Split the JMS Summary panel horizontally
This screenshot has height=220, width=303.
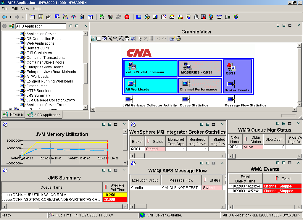pos(109,170)
